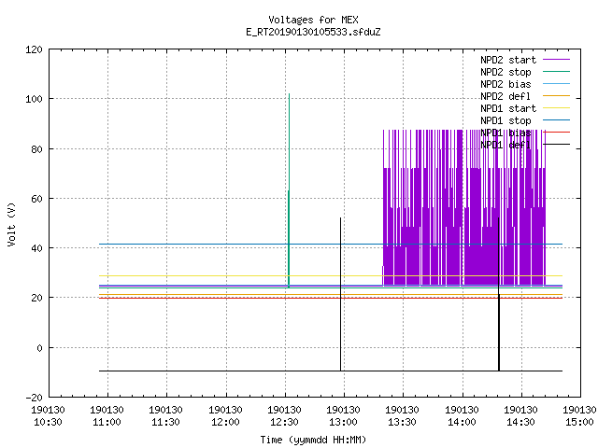Click the x-axis tick label 14:30
The height and width of the screenshot is (448, 598).
point(521,422)
